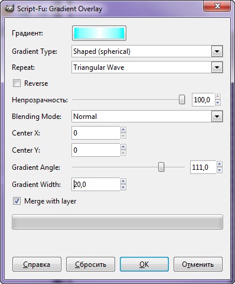
Task: Lower Gradient Width with the down arrow
Action: 123,188
